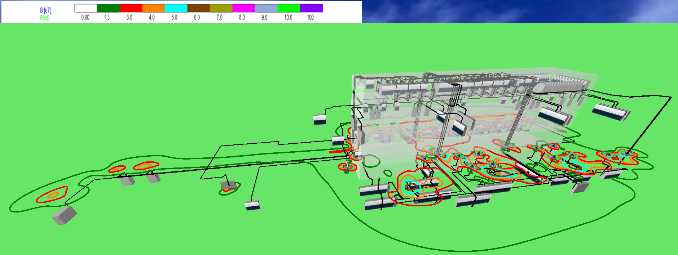
Task: Click the magenta 8.0 legend swatch
Action: [x=243, y=8]
